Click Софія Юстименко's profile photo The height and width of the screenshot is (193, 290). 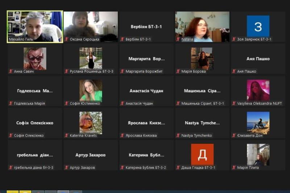(91, 90)
